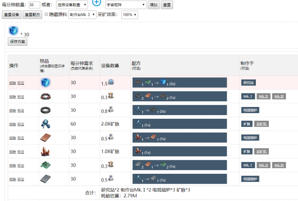This screenshot has height=201, width=298.
Task: Click the iron ore item icon
Action: (x=46, y=124)
